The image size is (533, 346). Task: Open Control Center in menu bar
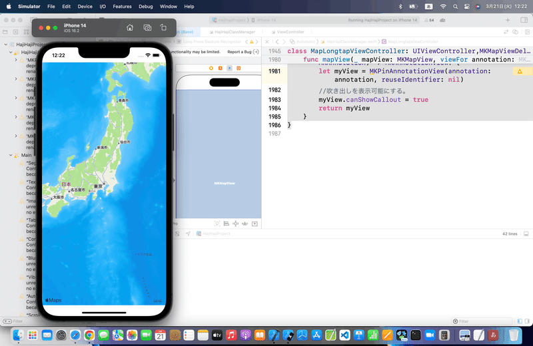point(467,7)
